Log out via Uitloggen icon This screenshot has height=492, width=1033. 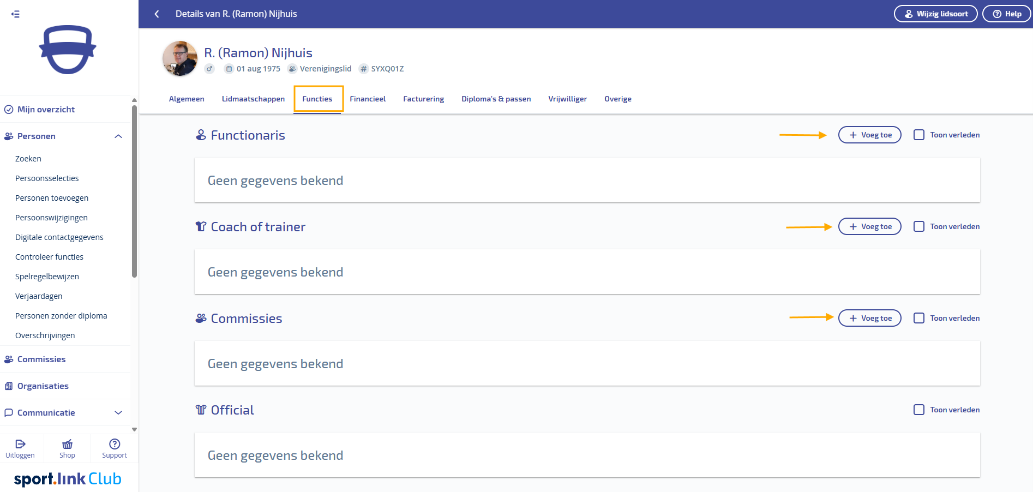[20, 444]
